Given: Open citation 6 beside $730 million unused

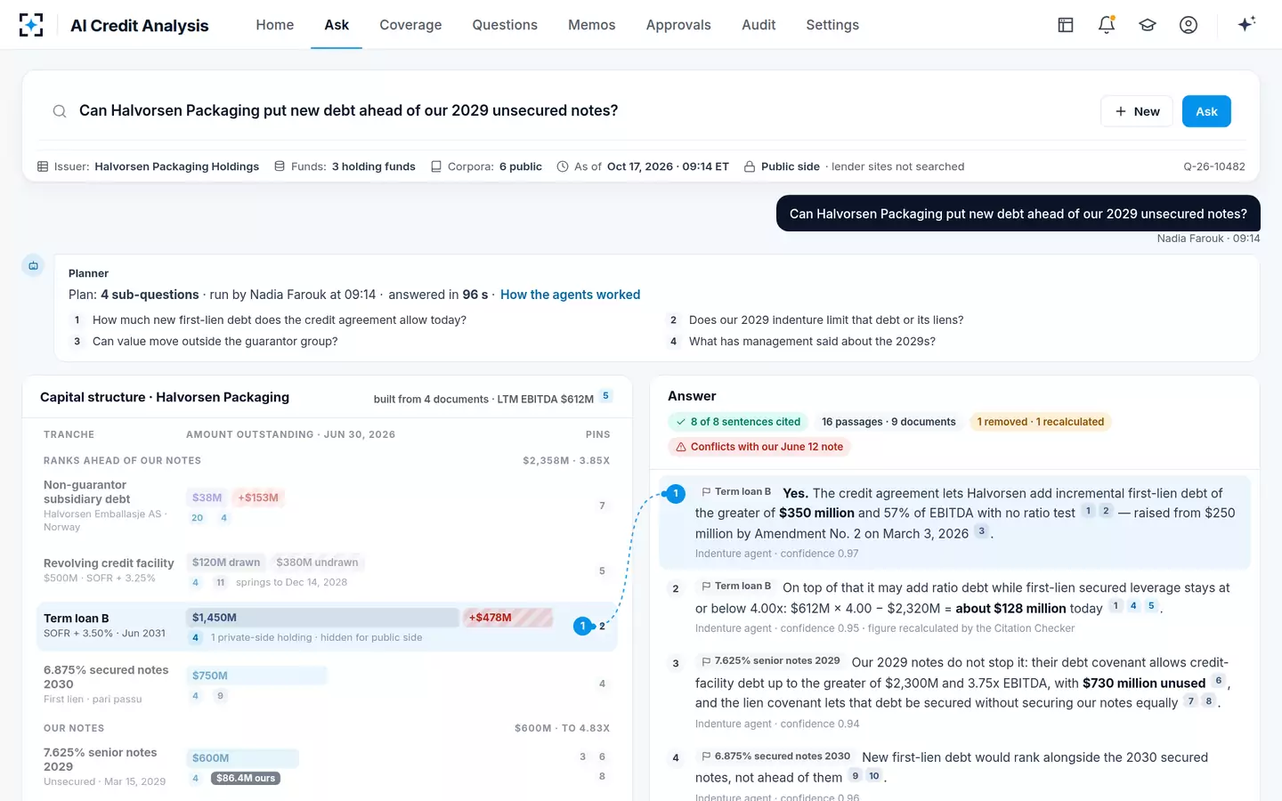Looking at the screenshot, I should point(1219,681).
